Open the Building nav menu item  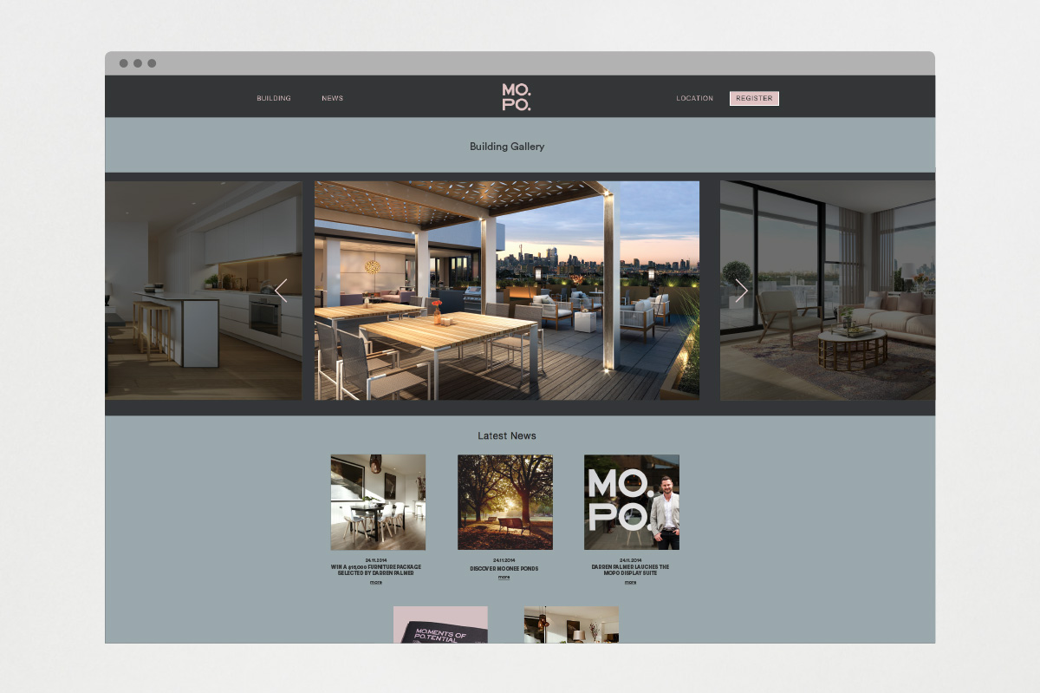(x=274, y=99)
